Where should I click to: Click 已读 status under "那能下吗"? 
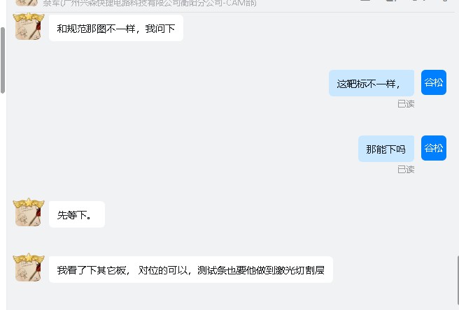point(406,169)
